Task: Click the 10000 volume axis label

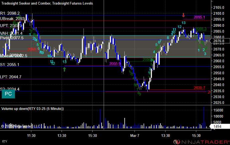Action: [218, 116]
